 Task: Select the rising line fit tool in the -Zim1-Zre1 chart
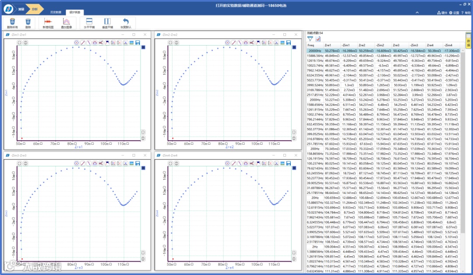(x=83, y=43)
